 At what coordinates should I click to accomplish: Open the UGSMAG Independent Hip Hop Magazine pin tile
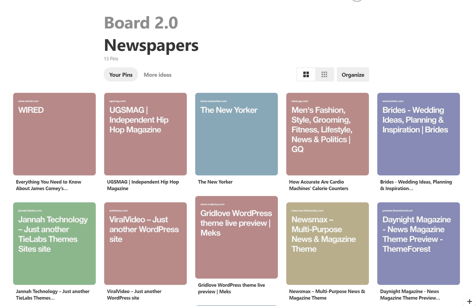pos(145,134)
